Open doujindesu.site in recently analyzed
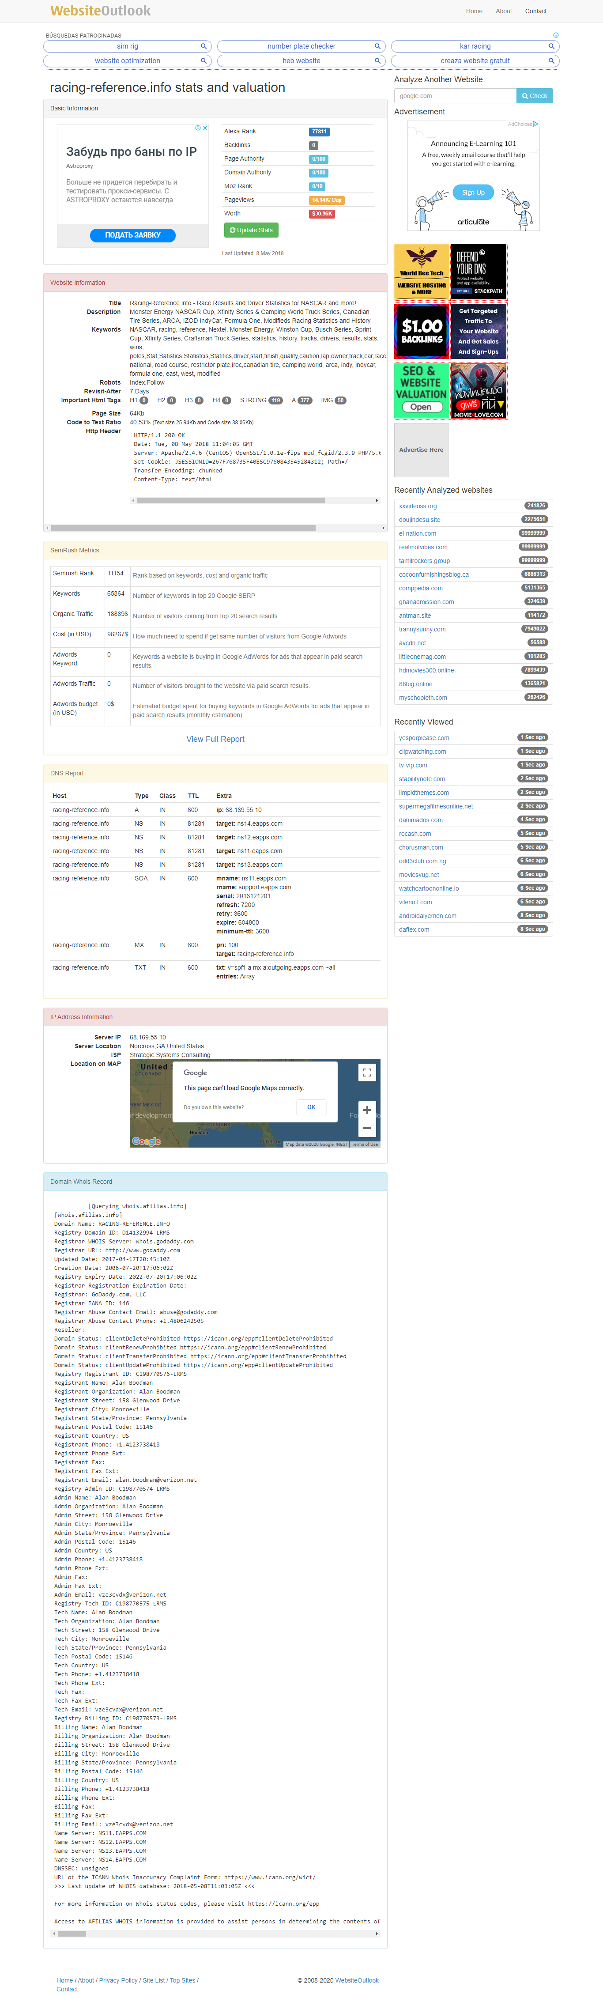This screenshot has height=1998, width=603. point(419,520)
